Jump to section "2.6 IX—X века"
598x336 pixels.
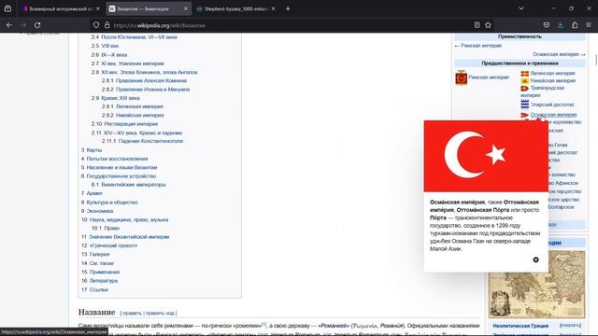109,55
